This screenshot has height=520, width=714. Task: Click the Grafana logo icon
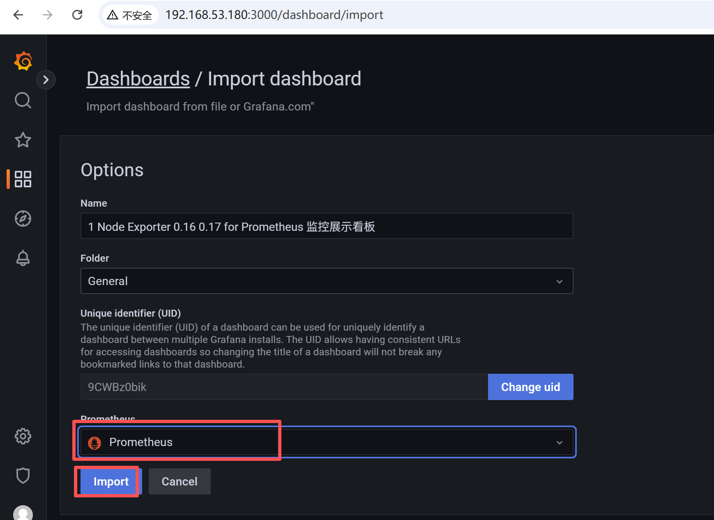(x=23, y=61)
